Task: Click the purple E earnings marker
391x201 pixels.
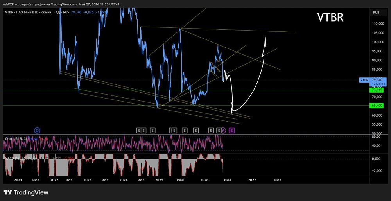Action: tap(232, 130)
